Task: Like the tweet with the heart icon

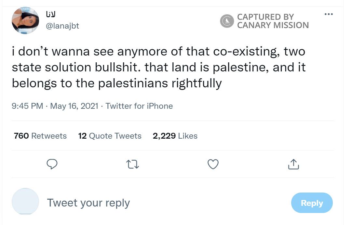Action: tap(213, 164)
